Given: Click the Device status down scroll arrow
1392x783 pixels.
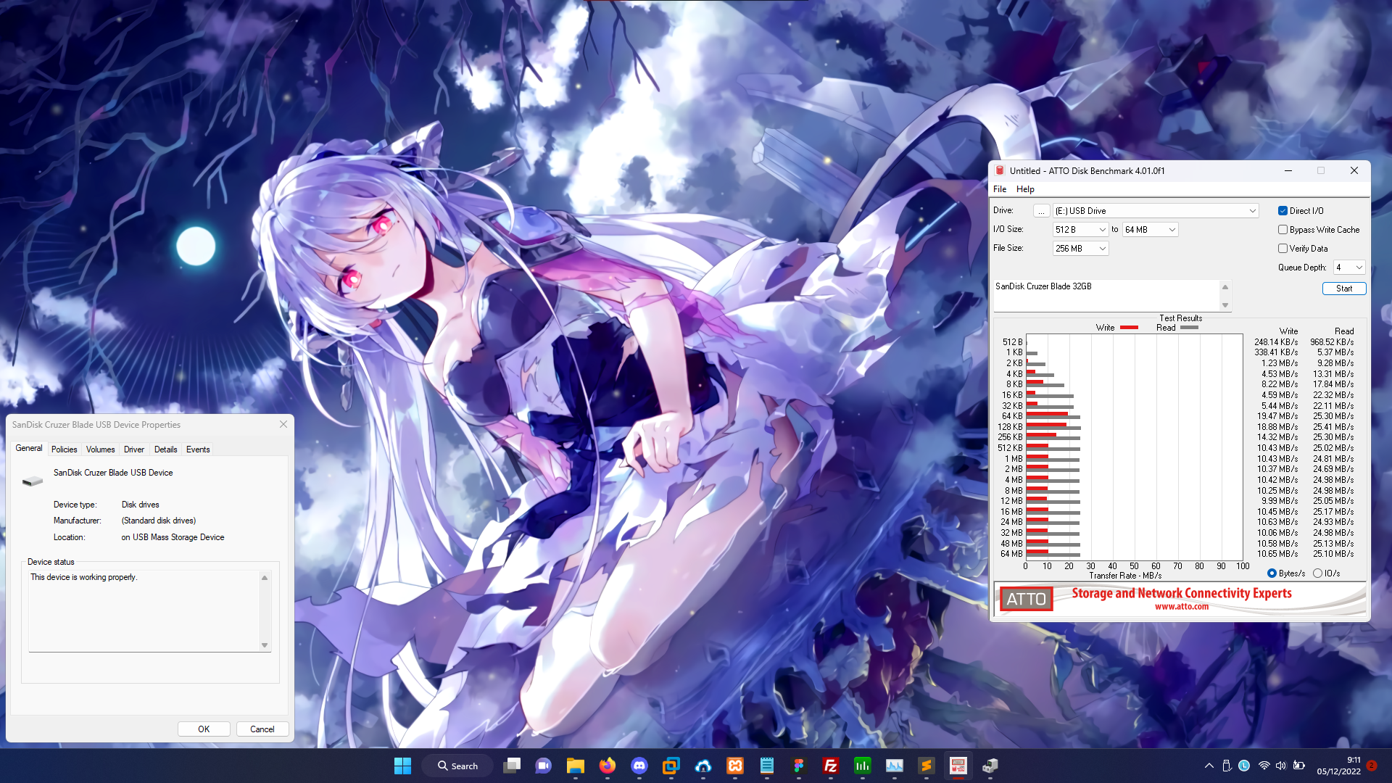Looking at the screenshot, I should coord(265,645).
